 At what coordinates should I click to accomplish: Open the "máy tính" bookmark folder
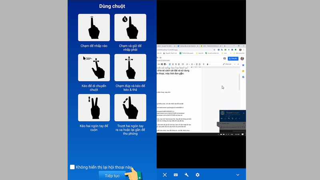pos(200,53)
